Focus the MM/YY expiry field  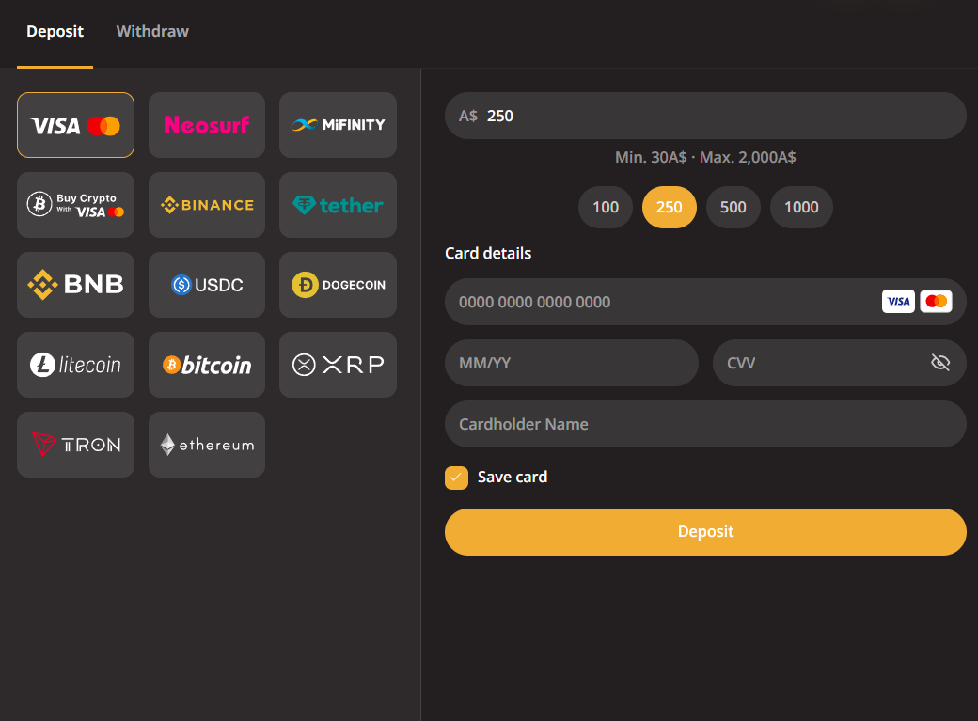(572, 362)
